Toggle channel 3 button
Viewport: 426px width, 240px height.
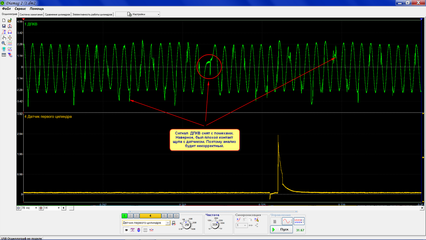[136, 216]
